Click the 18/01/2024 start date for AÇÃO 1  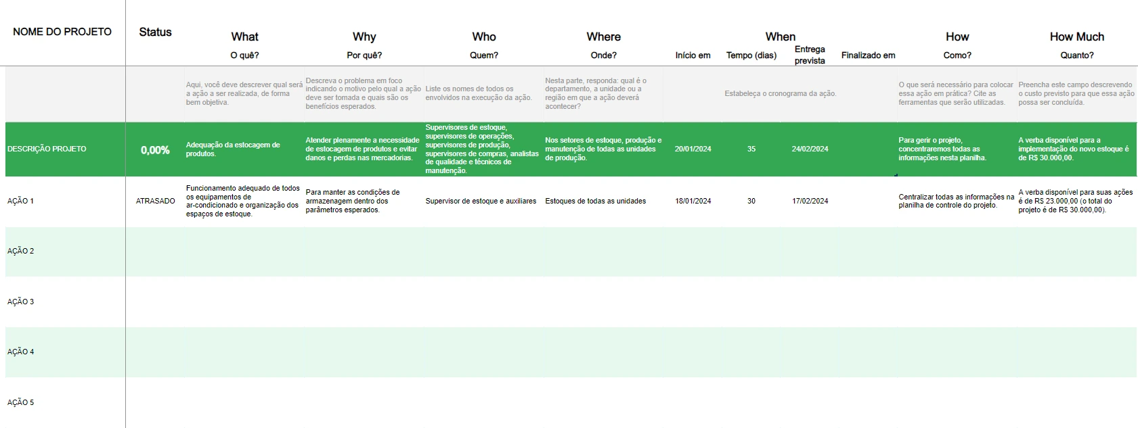(x=693, y=201)
